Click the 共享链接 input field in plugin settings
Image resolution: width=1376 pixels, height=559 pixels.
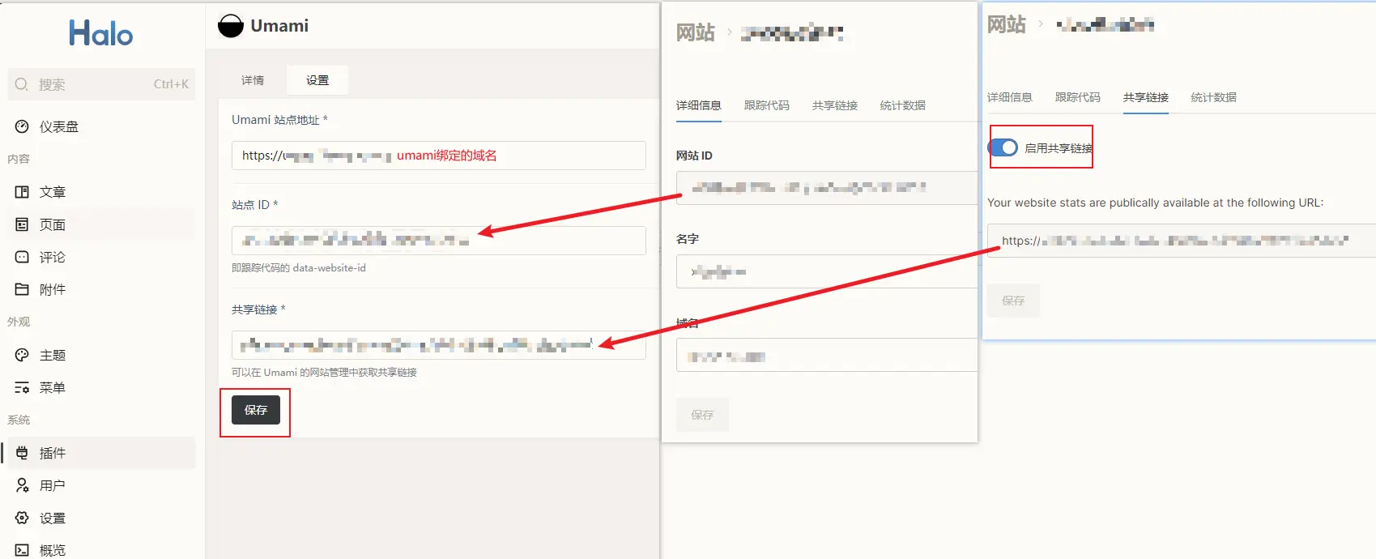438,344
